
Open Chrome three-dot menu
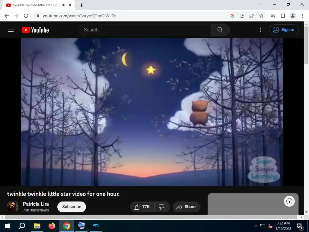click(302, 16)
